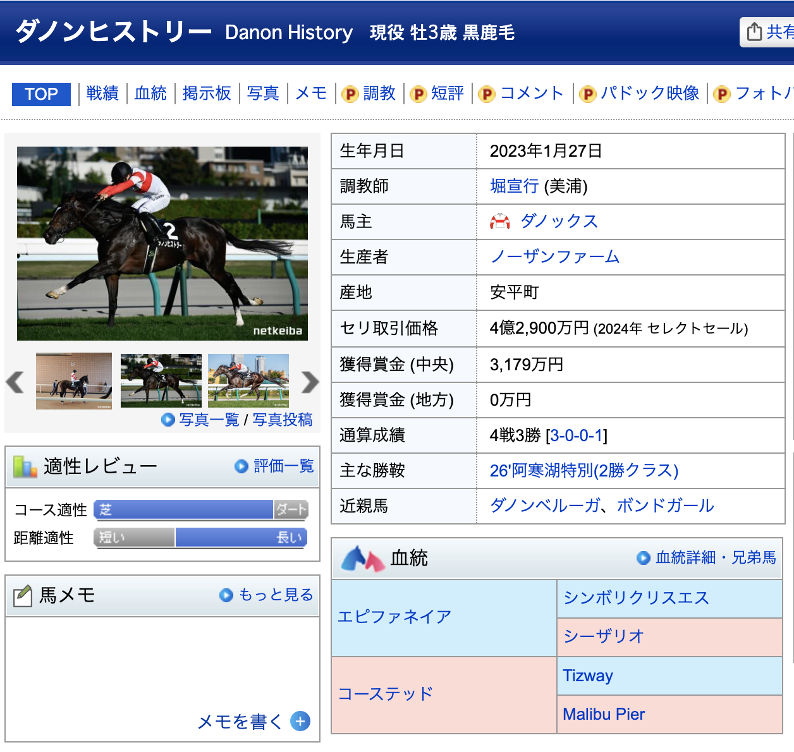Show previous photos with the left arrow
This screenshot has width=794, height=752.
pyautogui.click(x=15, y=382)
